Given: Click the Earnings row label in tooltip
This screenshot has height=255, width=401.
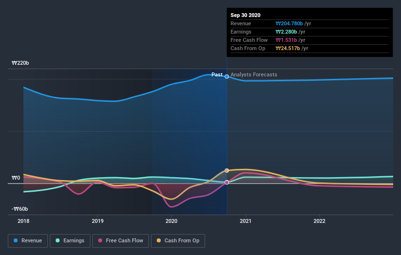Looking at the screenshot, I should [x=241, y=32].
